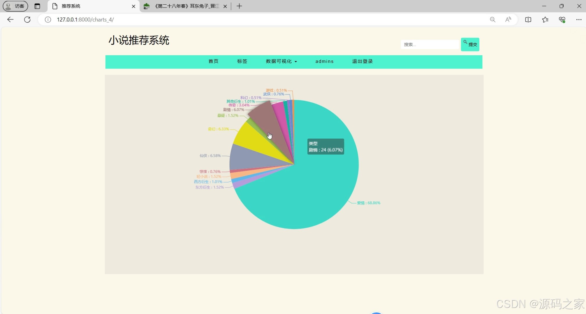The height and width of the screenshot is (314, 586).
Task: Start Read Aloud with the A icon
Action: click(x=508, y=19)
